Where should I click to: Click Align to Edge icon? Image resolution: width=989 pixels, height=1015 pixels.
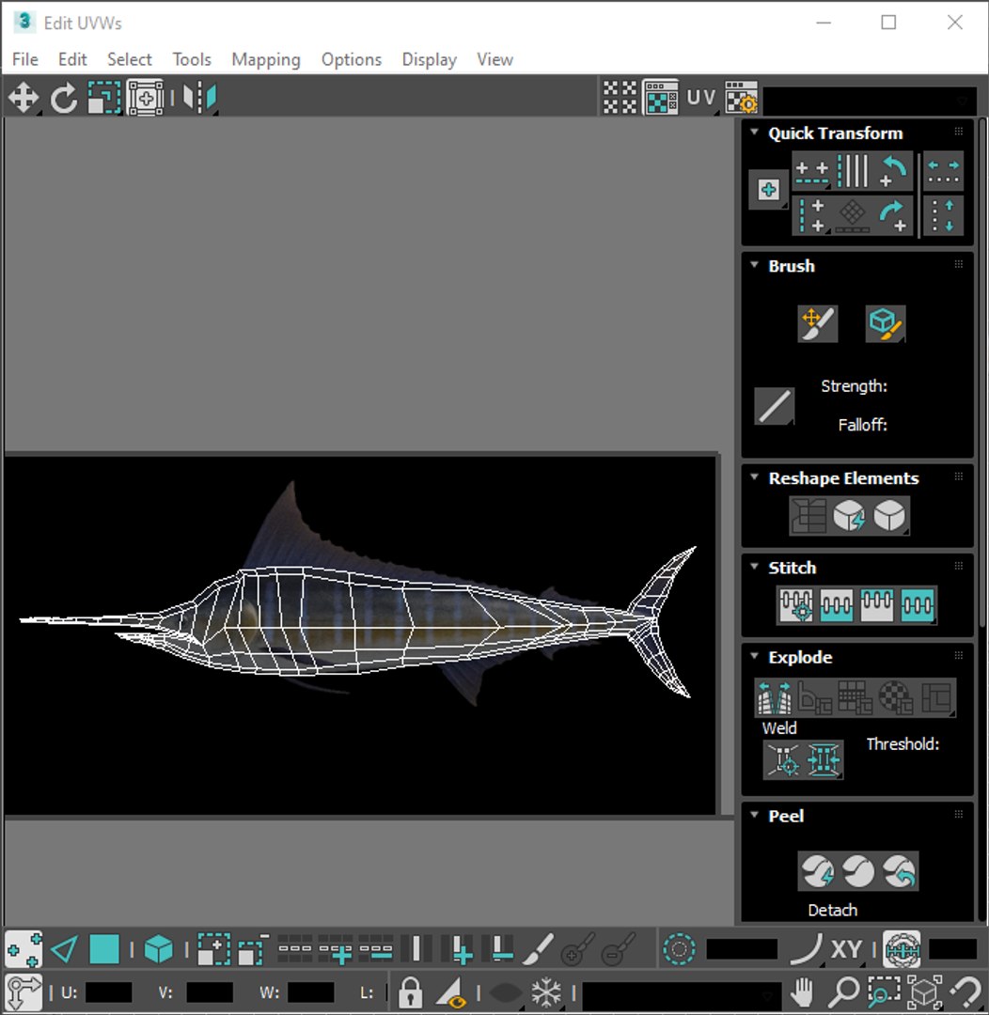tap(853, 215)
